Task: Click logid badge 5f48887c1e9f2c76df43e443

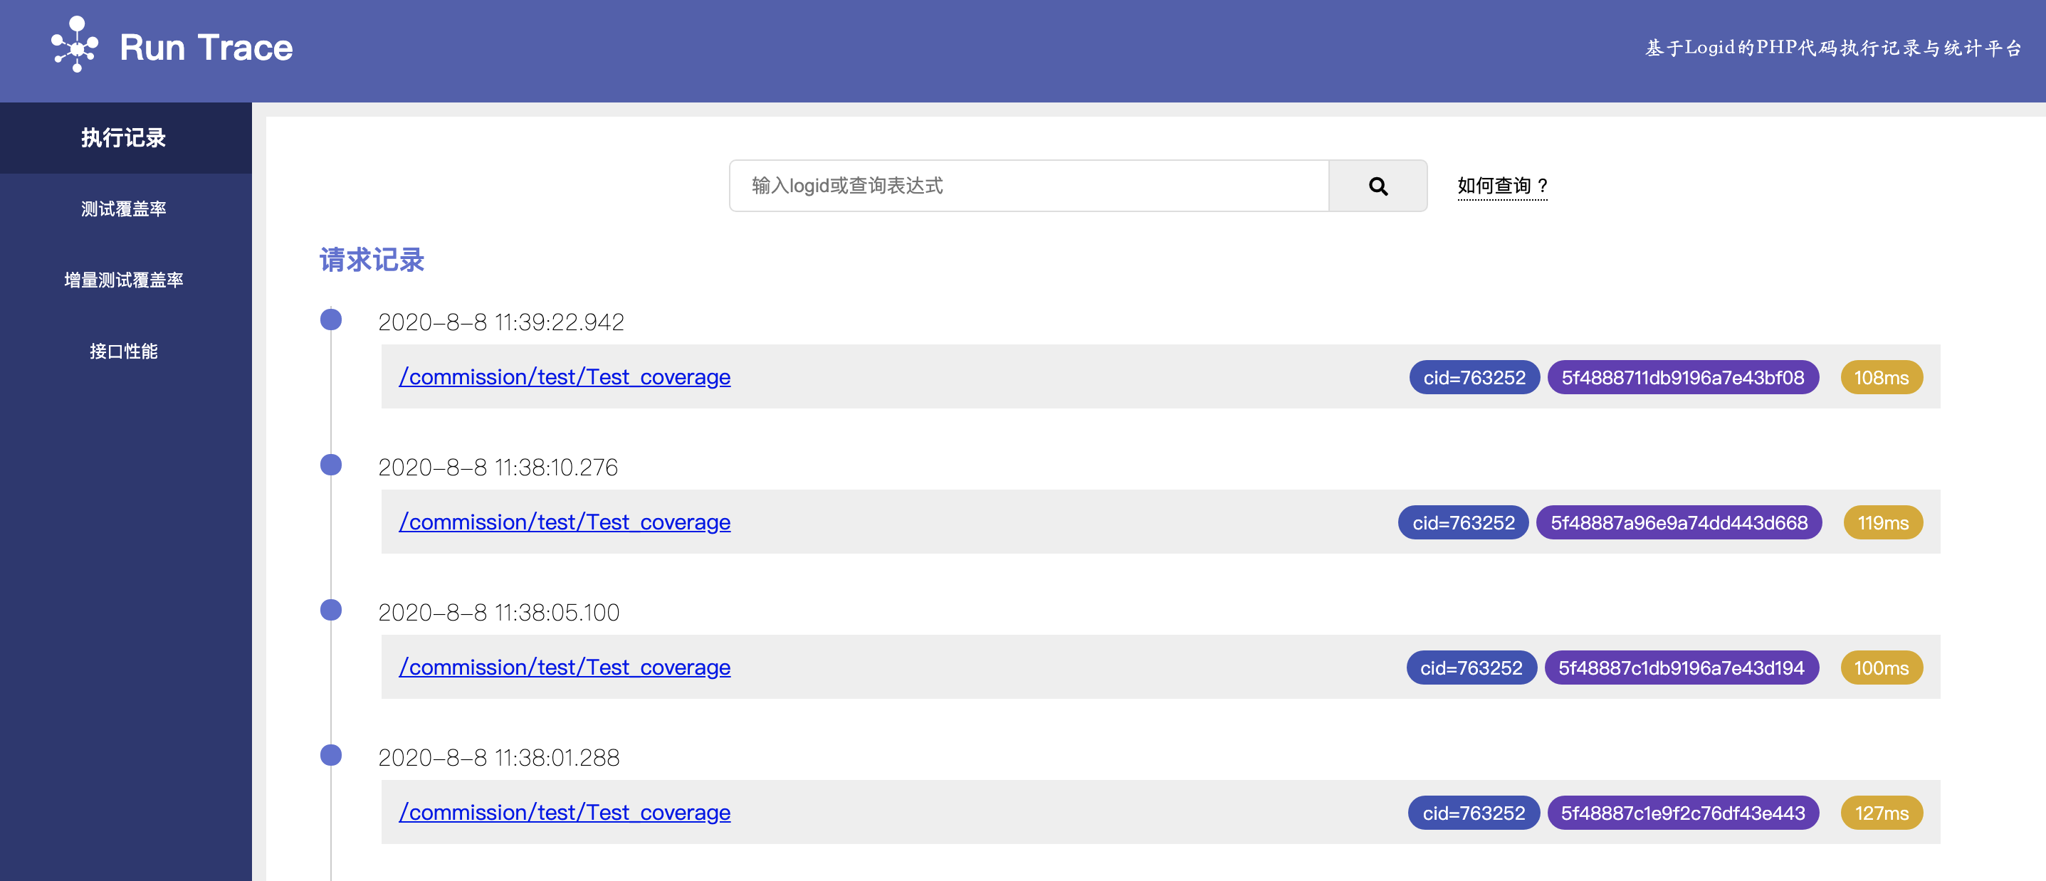Action: click(x=1682, y=813)
